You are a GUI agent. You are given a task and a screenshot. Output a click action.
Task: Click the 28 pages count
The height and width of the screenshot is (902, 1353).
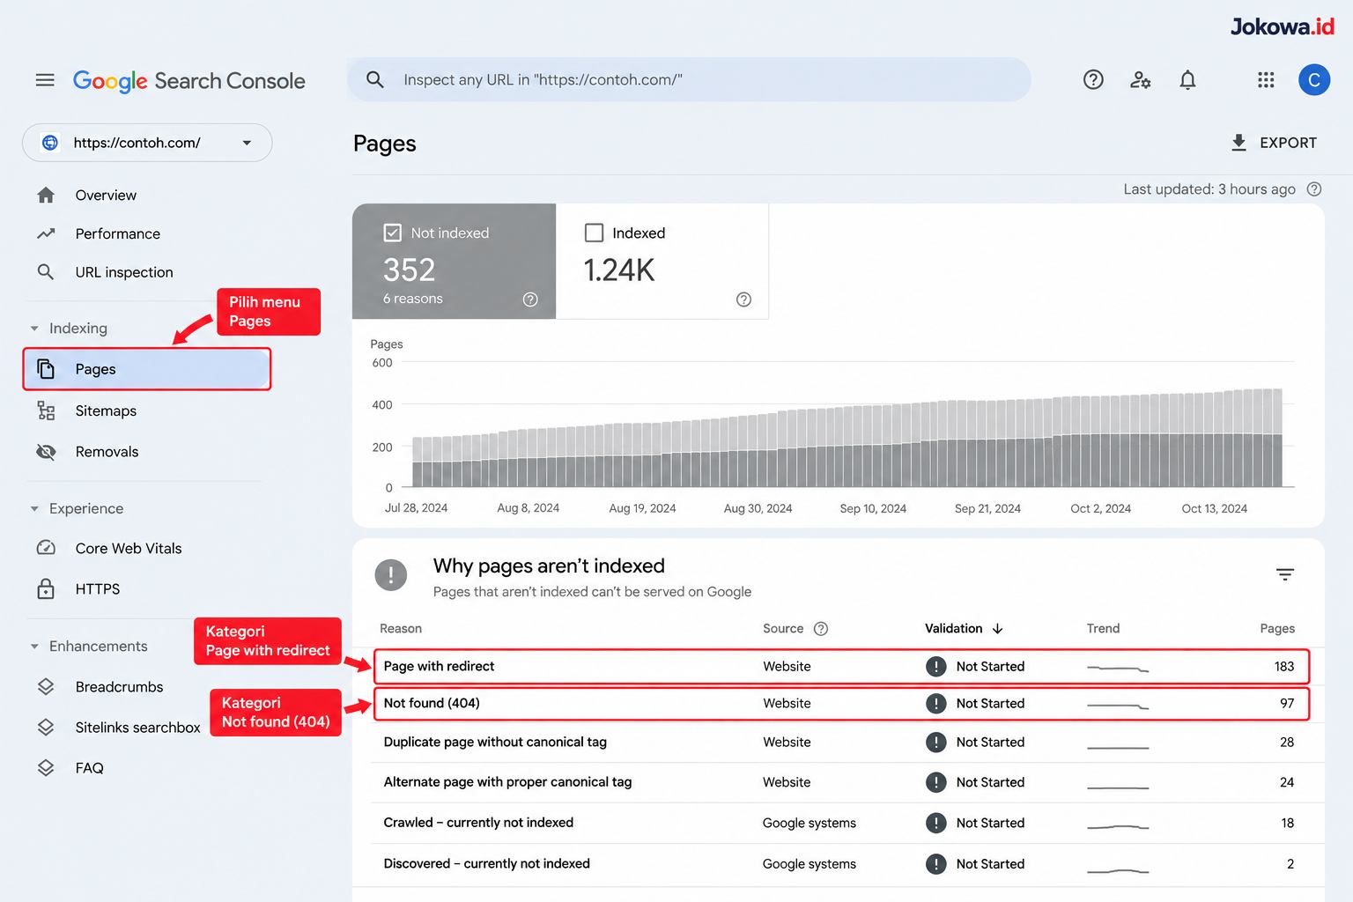tap(1287, 743)
